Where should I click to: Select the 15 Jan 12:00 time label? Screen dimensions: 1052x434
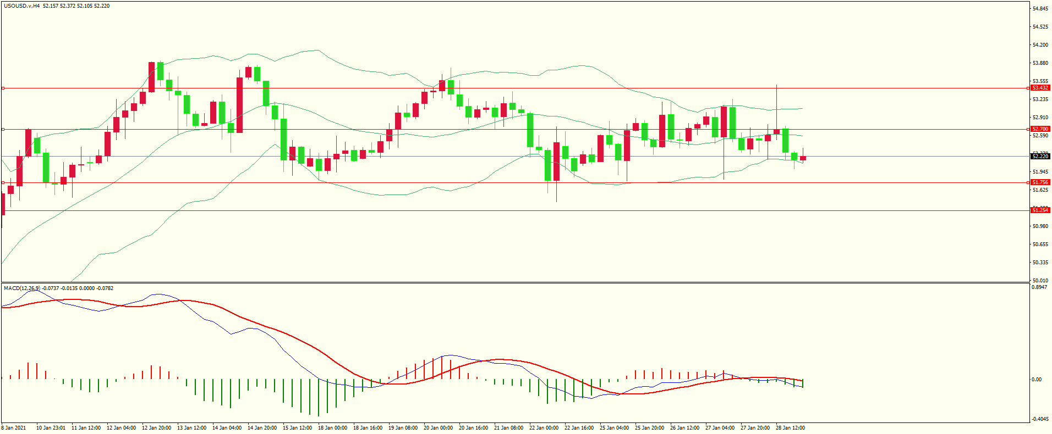point(297,428)
